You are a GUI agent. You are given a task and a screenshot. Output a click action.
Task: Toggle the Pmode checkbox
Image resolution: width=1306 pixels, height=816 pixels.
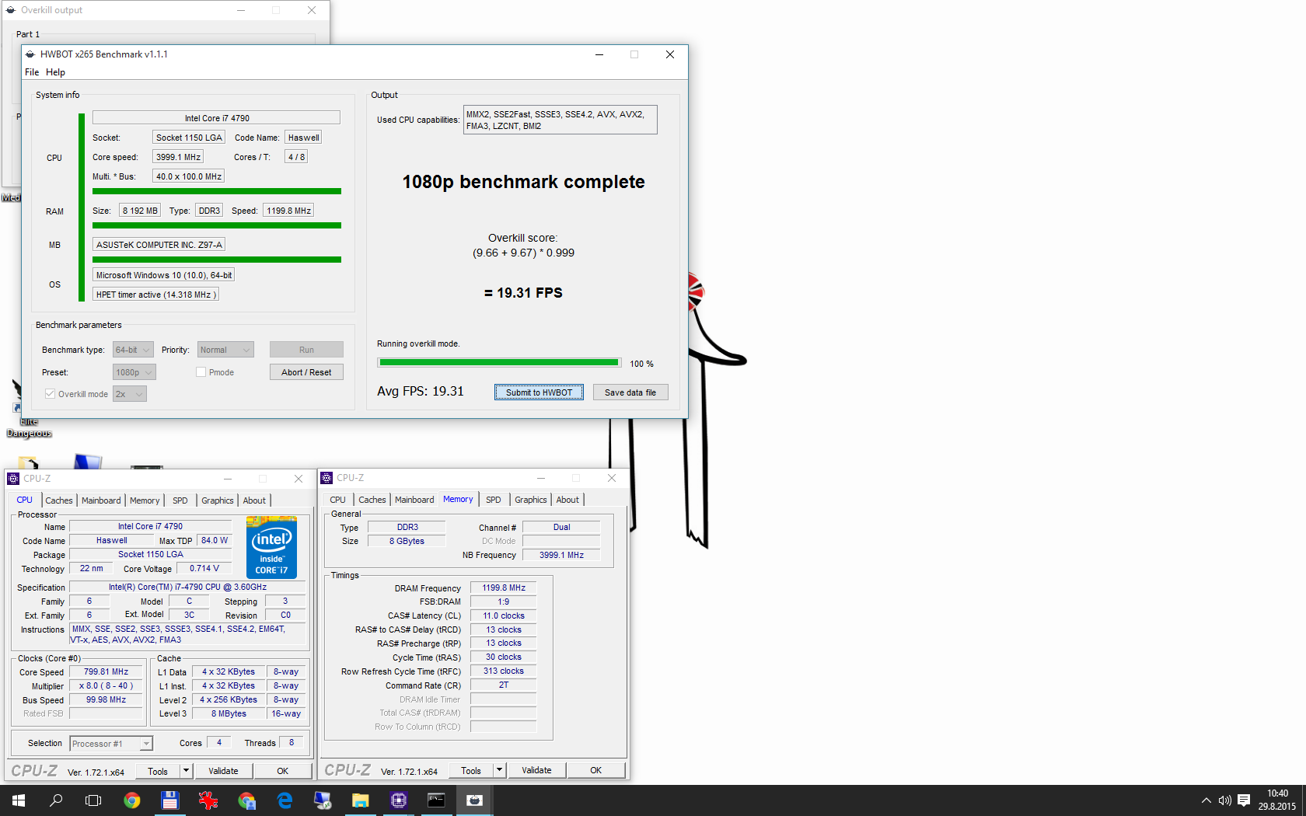click(x=201, y=372)
